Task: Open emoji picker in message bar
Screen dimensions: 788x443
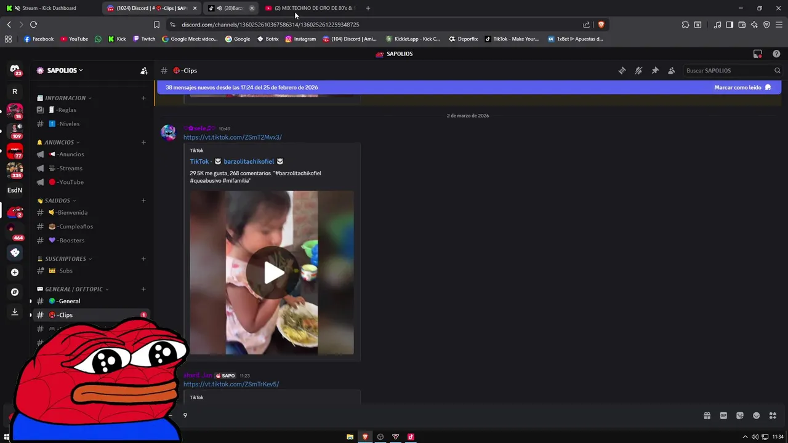Action: 757,415
